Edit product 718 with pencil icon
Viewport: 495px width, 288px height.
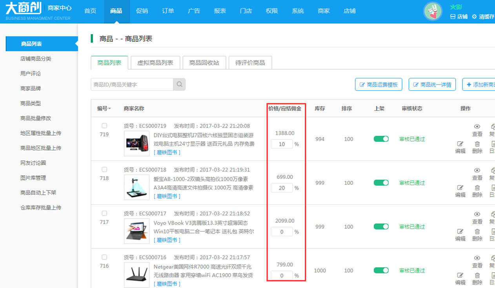point(460,188)
